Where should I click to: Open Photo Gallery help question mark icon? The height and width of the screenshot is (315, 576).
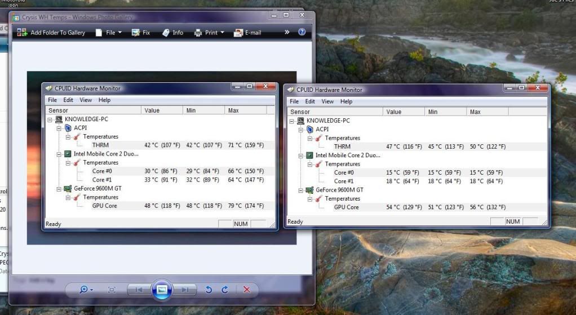(302, 32)
